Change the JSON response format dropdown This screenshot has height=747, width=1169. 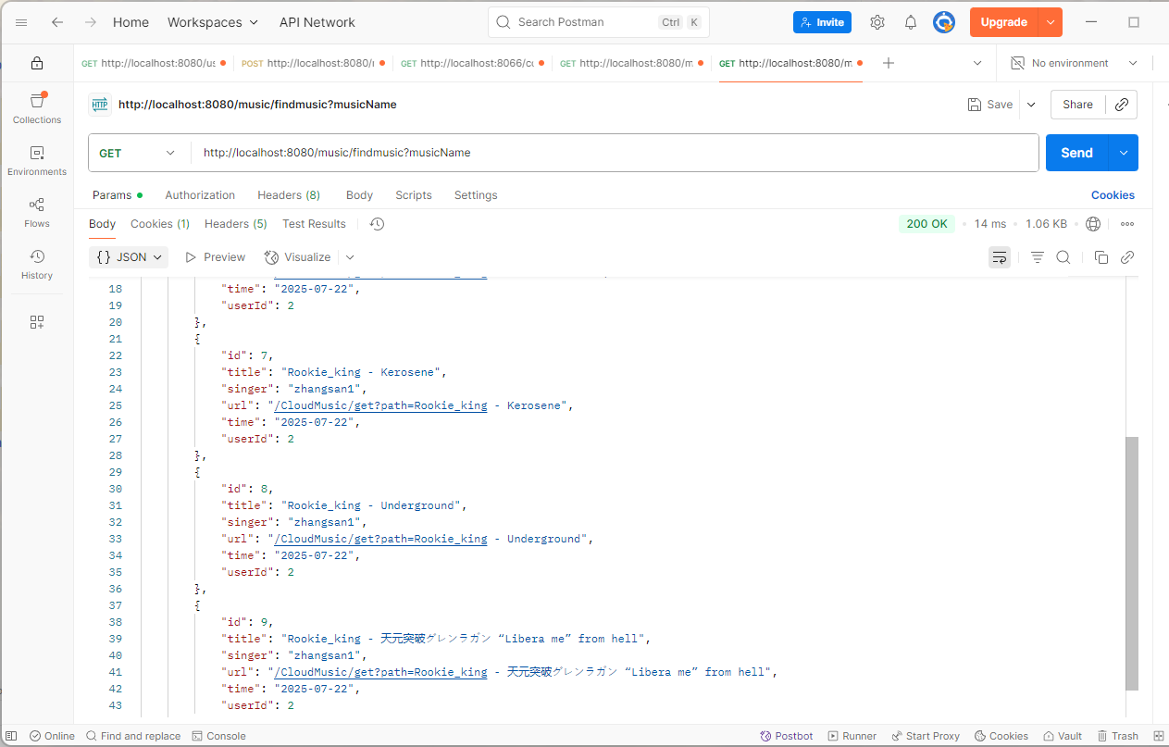click(x=129, y=257)
